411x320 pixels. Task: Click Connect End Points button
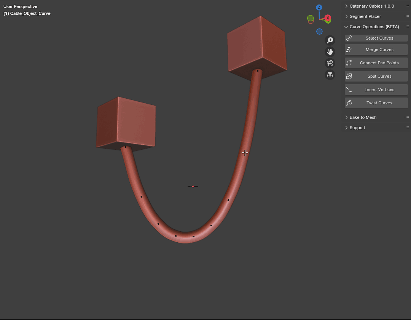point(376,63)
